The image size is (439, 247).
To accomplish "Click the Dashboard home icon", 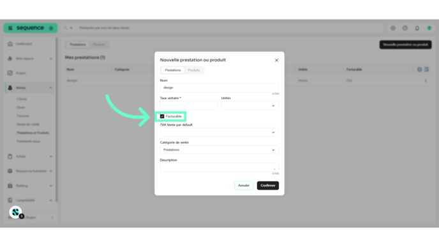I will click(x=10, y=44).
